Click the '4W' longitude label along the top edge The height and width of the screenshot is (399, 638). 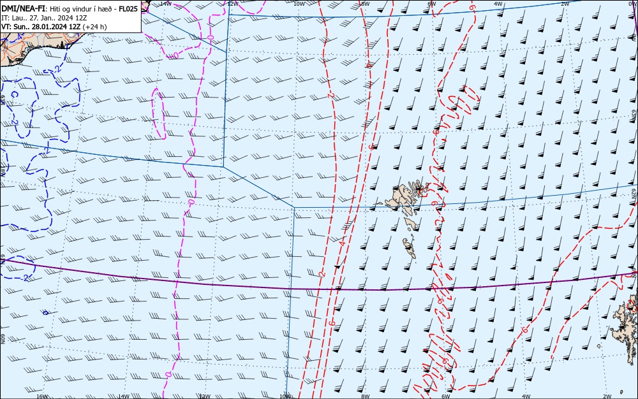498,3
